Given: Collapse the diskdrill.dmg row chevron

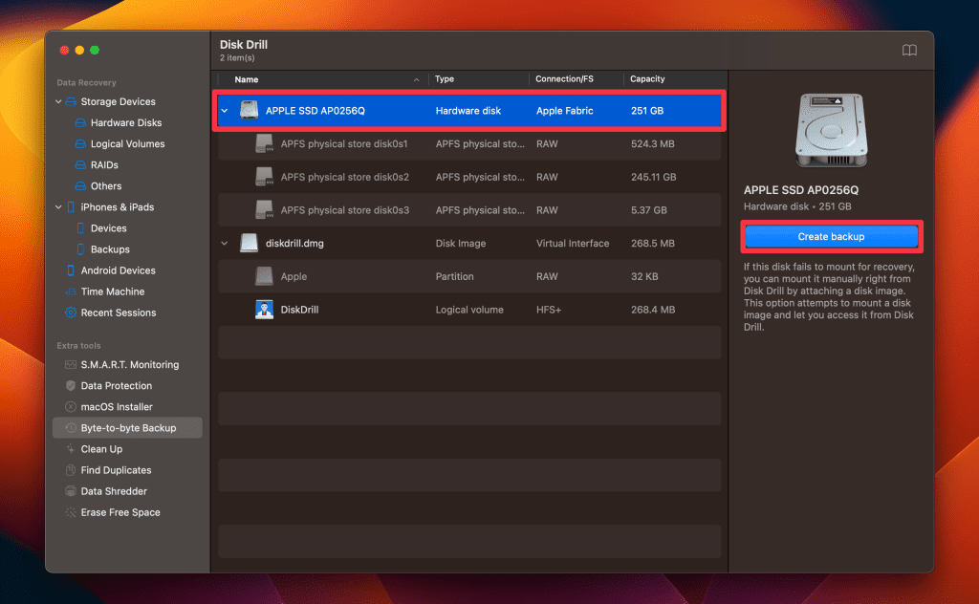Looking at the screenshot, I should coord(225,244).
